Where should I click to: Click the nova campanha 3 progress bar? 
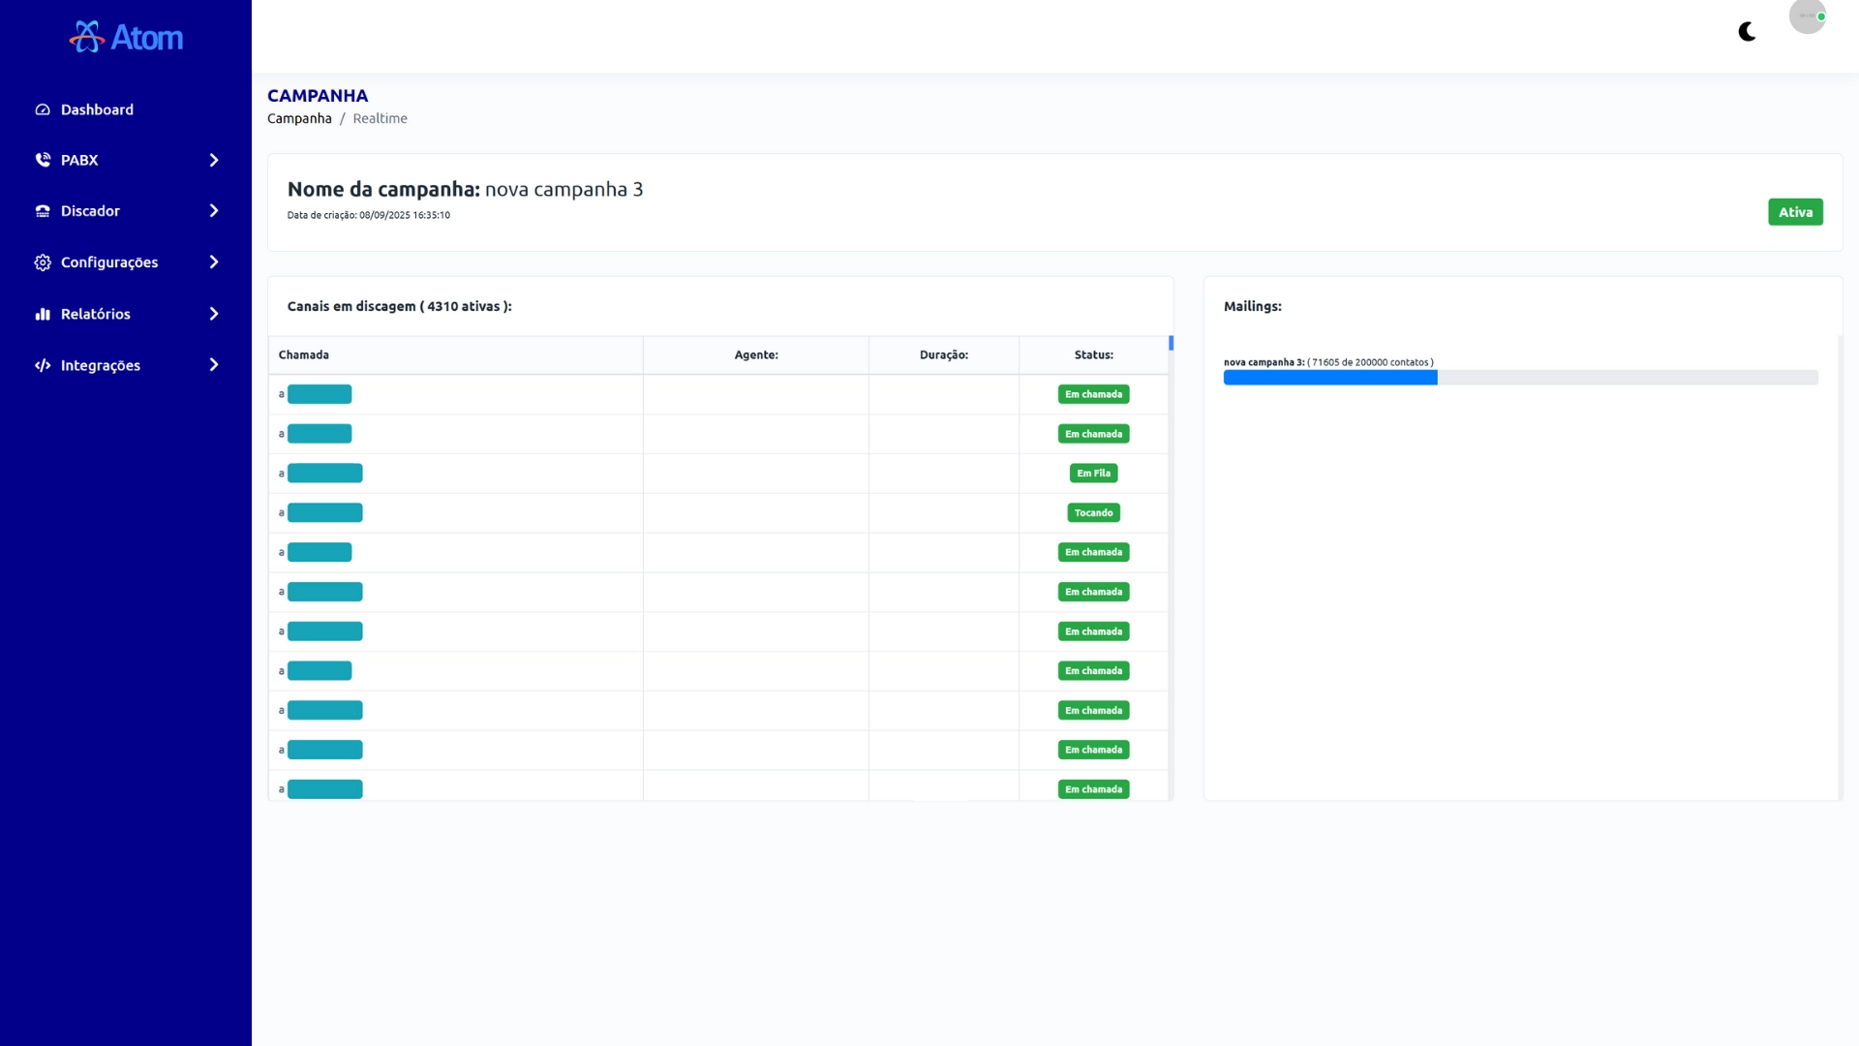click(x=1520, y=378)
